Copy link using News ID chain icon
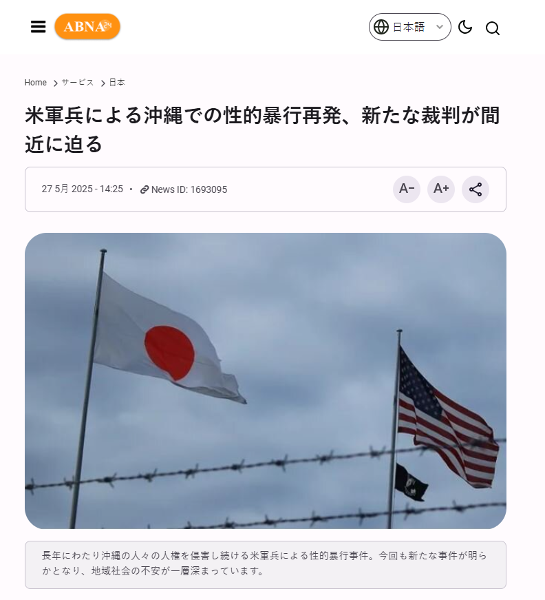This screenshot has width=545, height=600. point(144,189)
